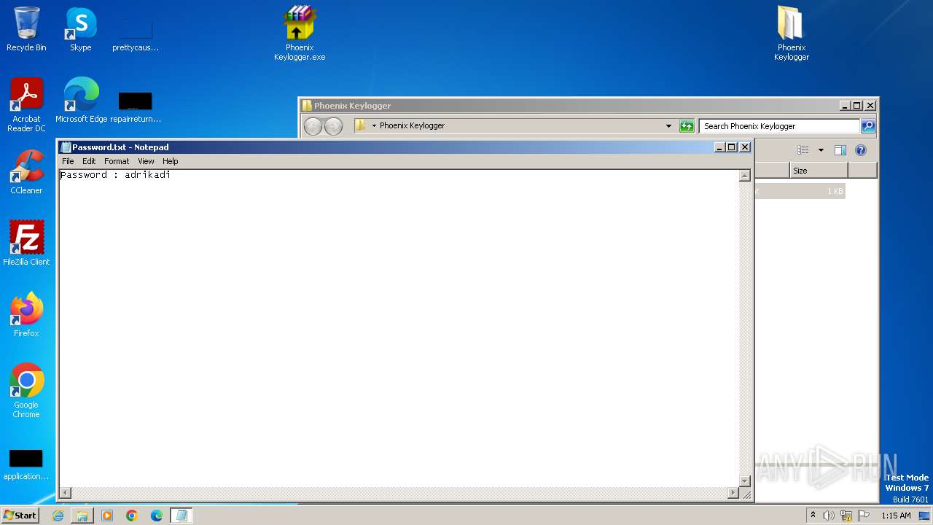933x525 pixels.
Task: Maximize the Phoenix Keylogger Explorer window
Action: [857, 106]
